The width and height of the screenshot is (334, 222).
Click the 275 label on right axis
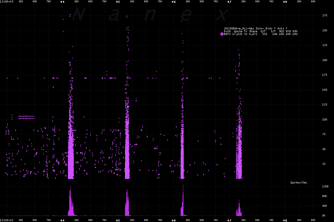(x=324, y=16)
